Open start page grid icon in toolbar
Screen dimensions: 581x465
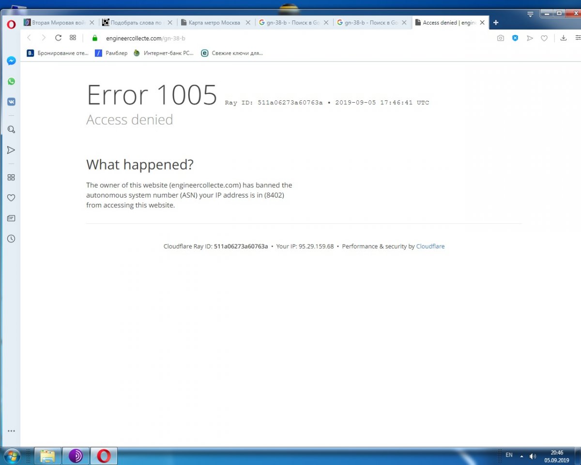pos(73,38)
